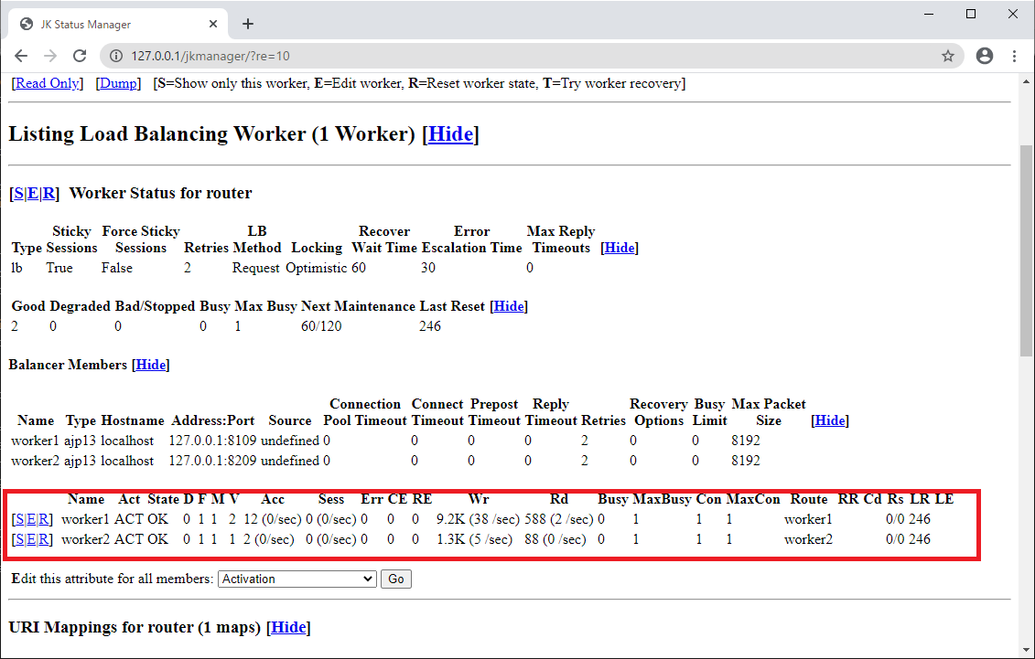This screenshot has height=659, width=1035.
Task: Click the '588 (2 /sec)' Rd value
Action: pos(559,519)
